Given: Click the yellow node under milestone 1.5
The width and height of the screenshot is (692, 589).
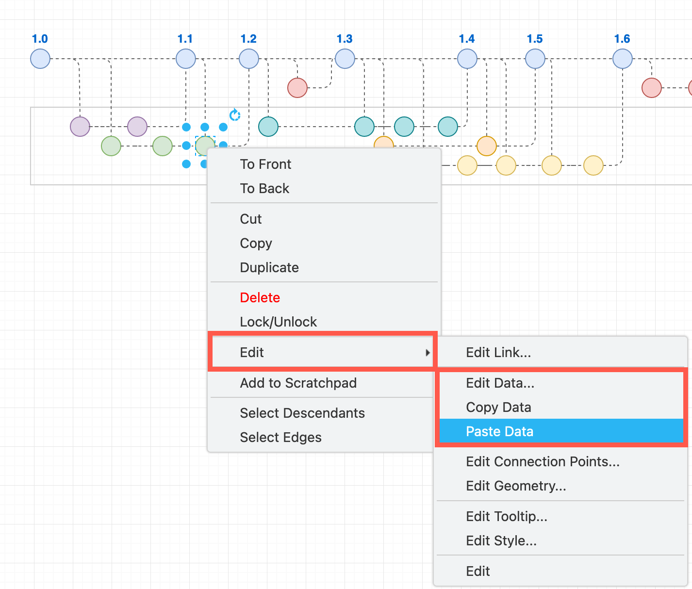Looking at the screenshot, I should [x=551, y=165].
